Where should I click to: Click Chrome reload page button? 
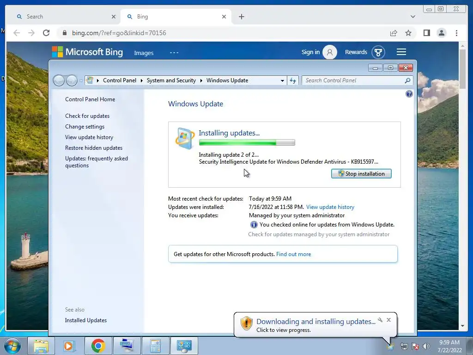click(46, 33)
